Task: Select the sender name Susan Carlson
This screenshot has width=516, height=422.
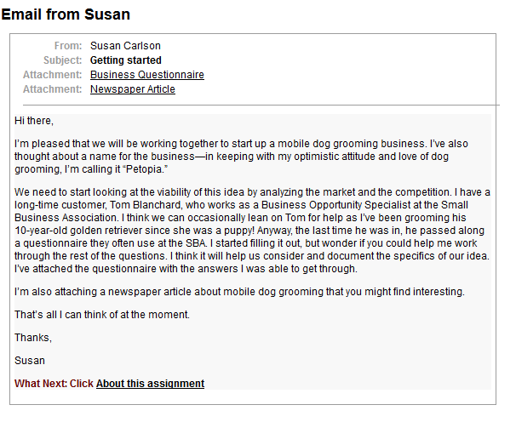Action: (125, 46)
